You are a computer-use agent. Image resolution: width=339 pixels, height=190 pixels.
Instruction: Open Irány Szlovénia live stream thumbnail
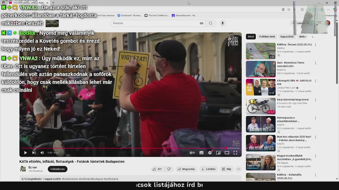(261, 106)
